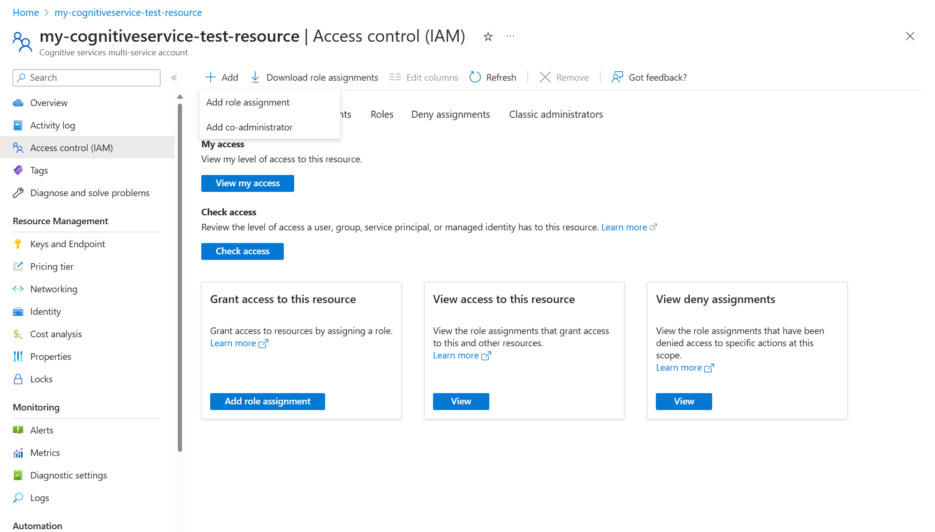Click Download role assignments text
This screenshot has height=532, width=935.
coord(322,77)
